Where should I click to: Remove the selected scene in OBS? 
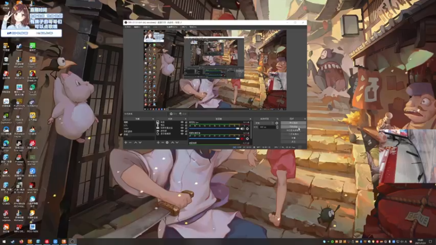coord(130,143)
